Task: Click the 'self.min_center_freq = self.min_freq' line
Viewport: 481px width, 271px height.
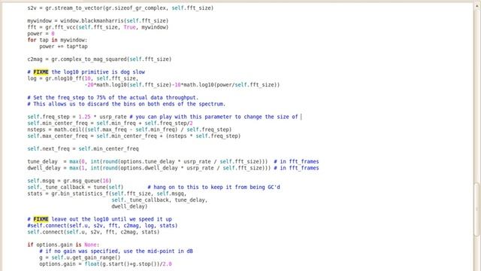Action: tap(110, 123)
